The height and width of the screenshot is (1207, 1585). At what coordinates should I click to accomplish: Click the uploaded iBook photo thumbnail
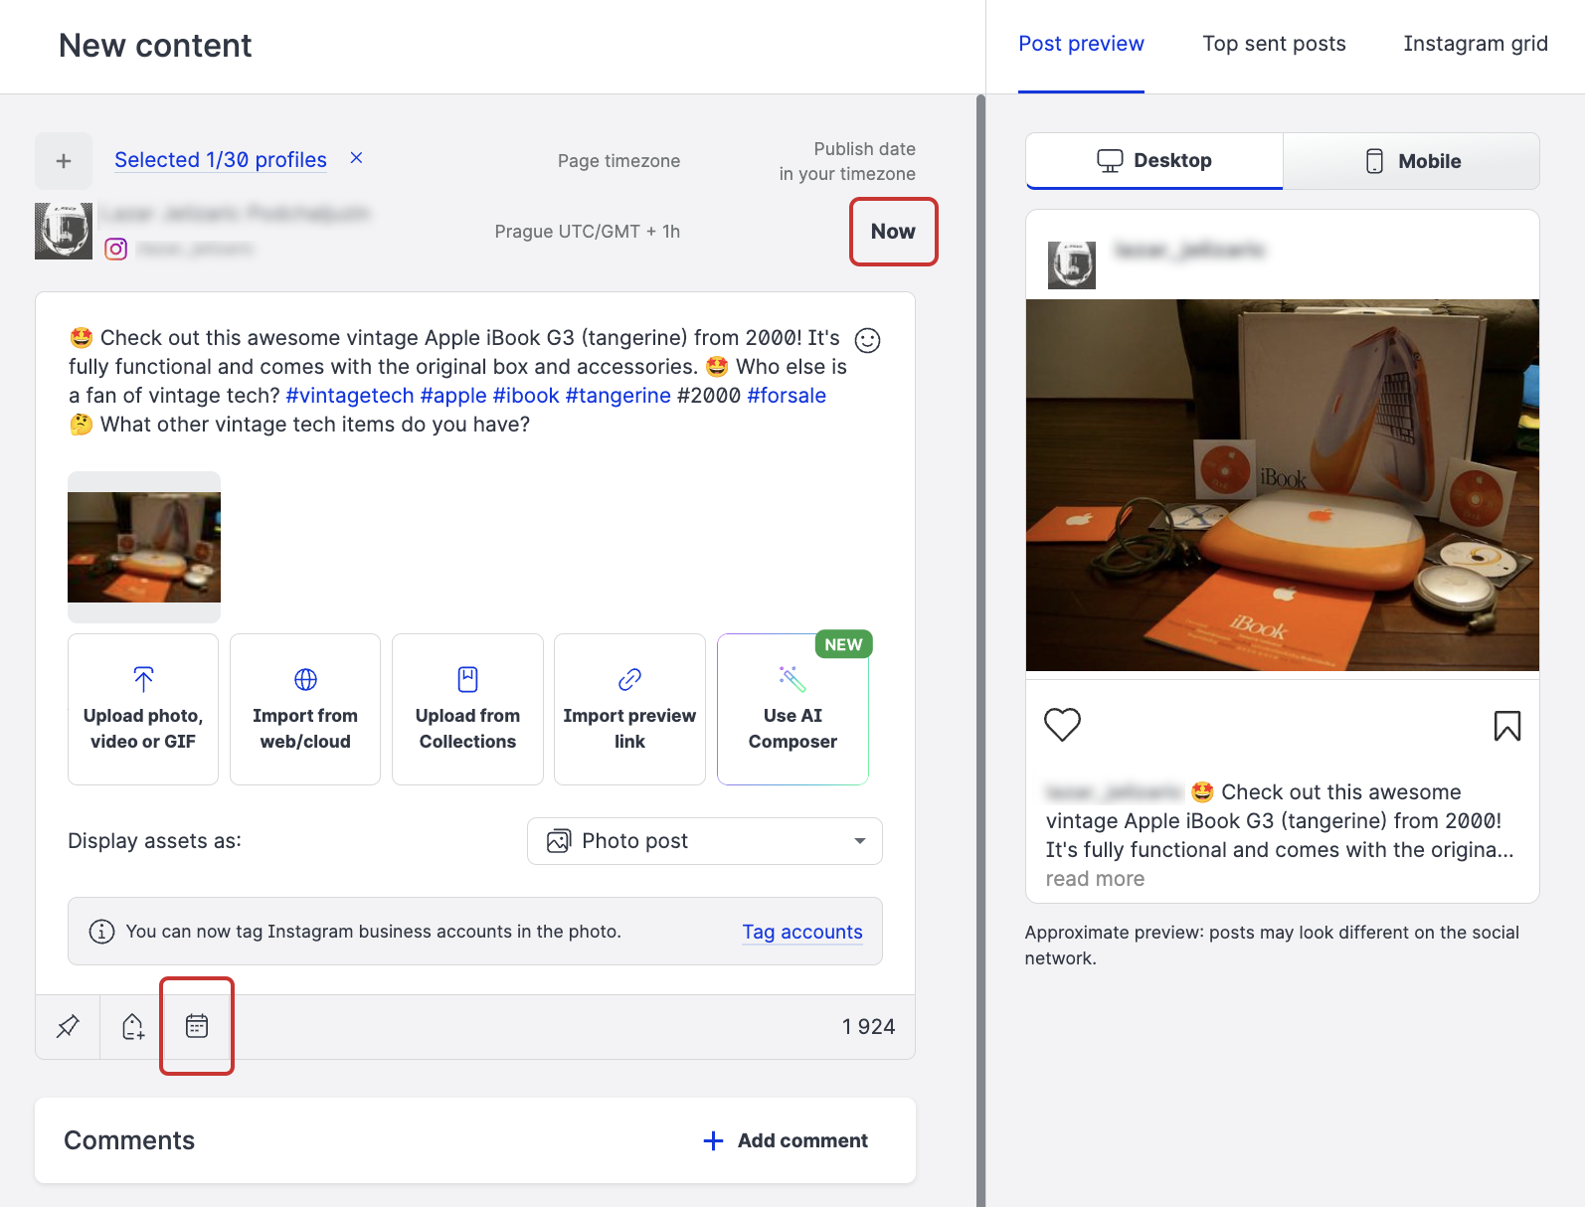point(144,547)
